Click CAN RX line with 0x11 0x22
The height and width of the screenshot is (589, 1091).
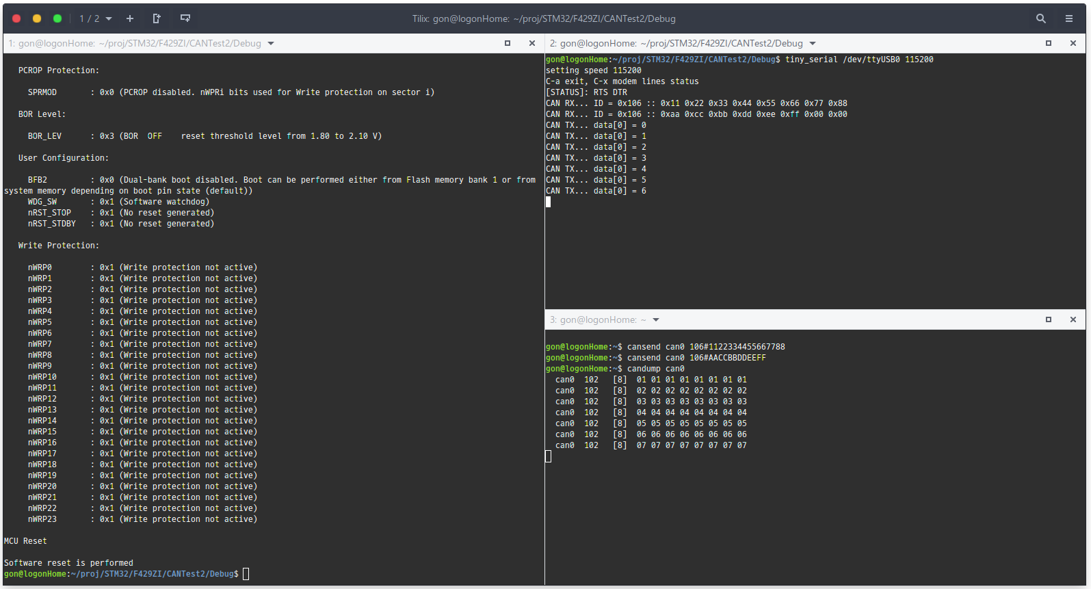696,103
